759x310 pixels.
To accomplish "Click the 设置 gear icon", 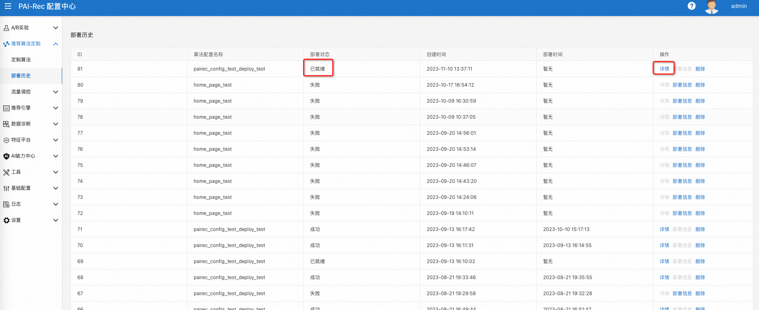I will pos(6,220).
